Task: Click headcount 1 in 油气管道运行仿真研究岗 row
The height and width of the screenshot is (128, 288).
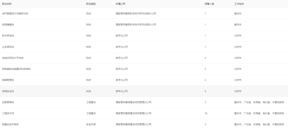Action: pyautogui.click(x=205, y=14)
